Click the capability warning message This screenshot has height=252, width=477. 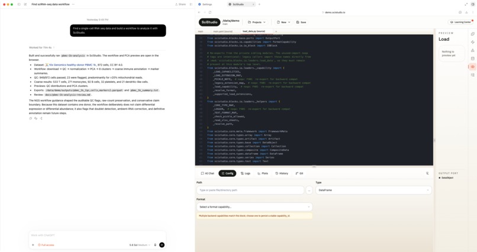click(254, 216)
